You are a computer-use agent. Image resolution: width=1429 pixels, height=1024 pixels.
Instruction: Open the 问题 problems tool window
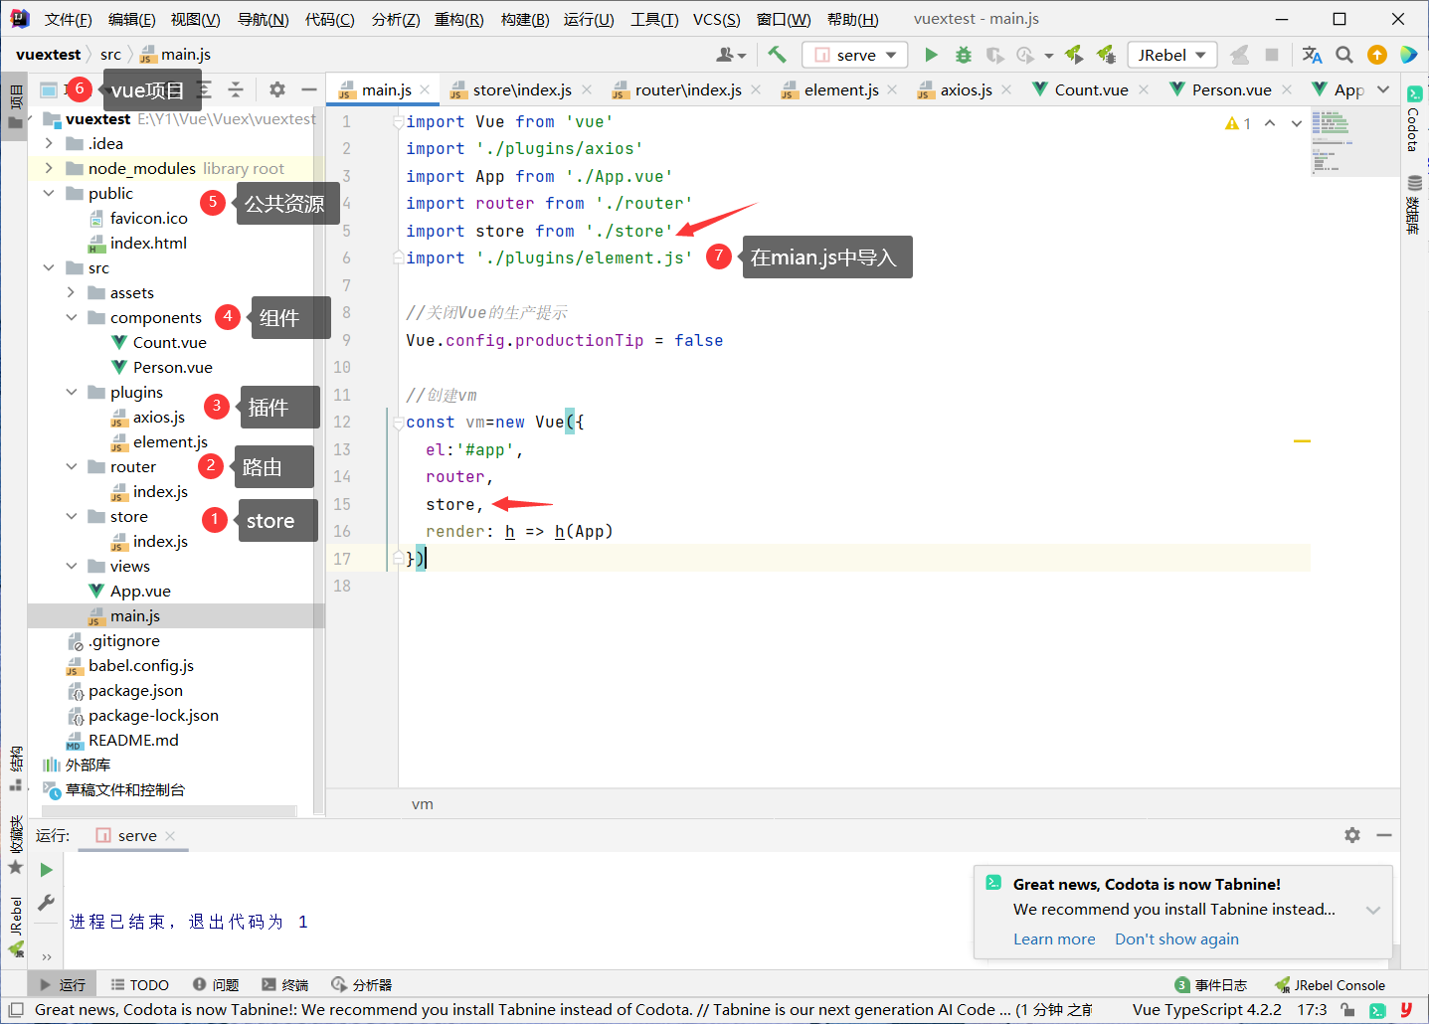click(x=216, y=985)
